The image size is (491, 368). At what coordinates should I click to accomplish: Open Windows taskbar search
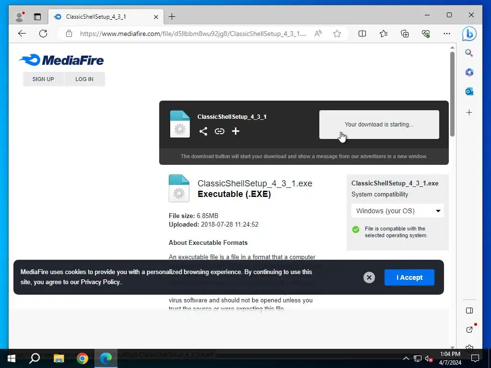click(x=35, y=358)
